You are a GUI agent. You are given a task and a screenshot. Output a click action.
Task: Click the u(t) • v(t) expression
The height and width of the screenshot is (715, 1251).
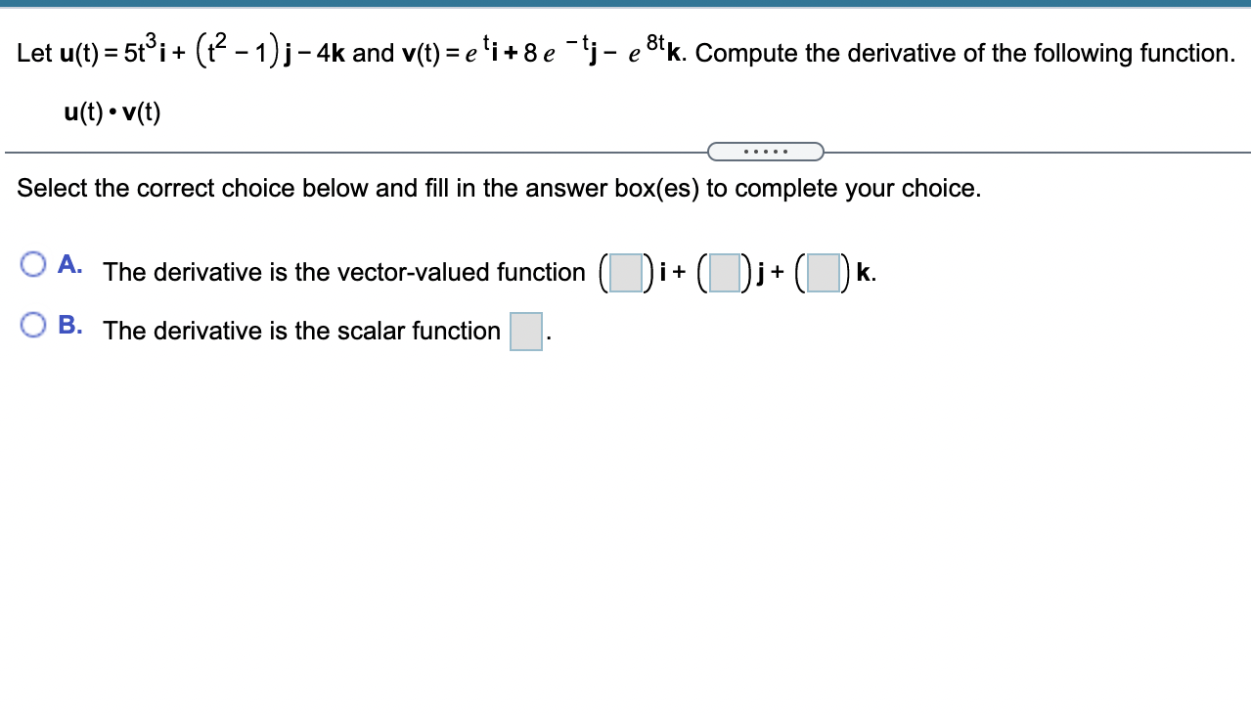pos(111,112)
